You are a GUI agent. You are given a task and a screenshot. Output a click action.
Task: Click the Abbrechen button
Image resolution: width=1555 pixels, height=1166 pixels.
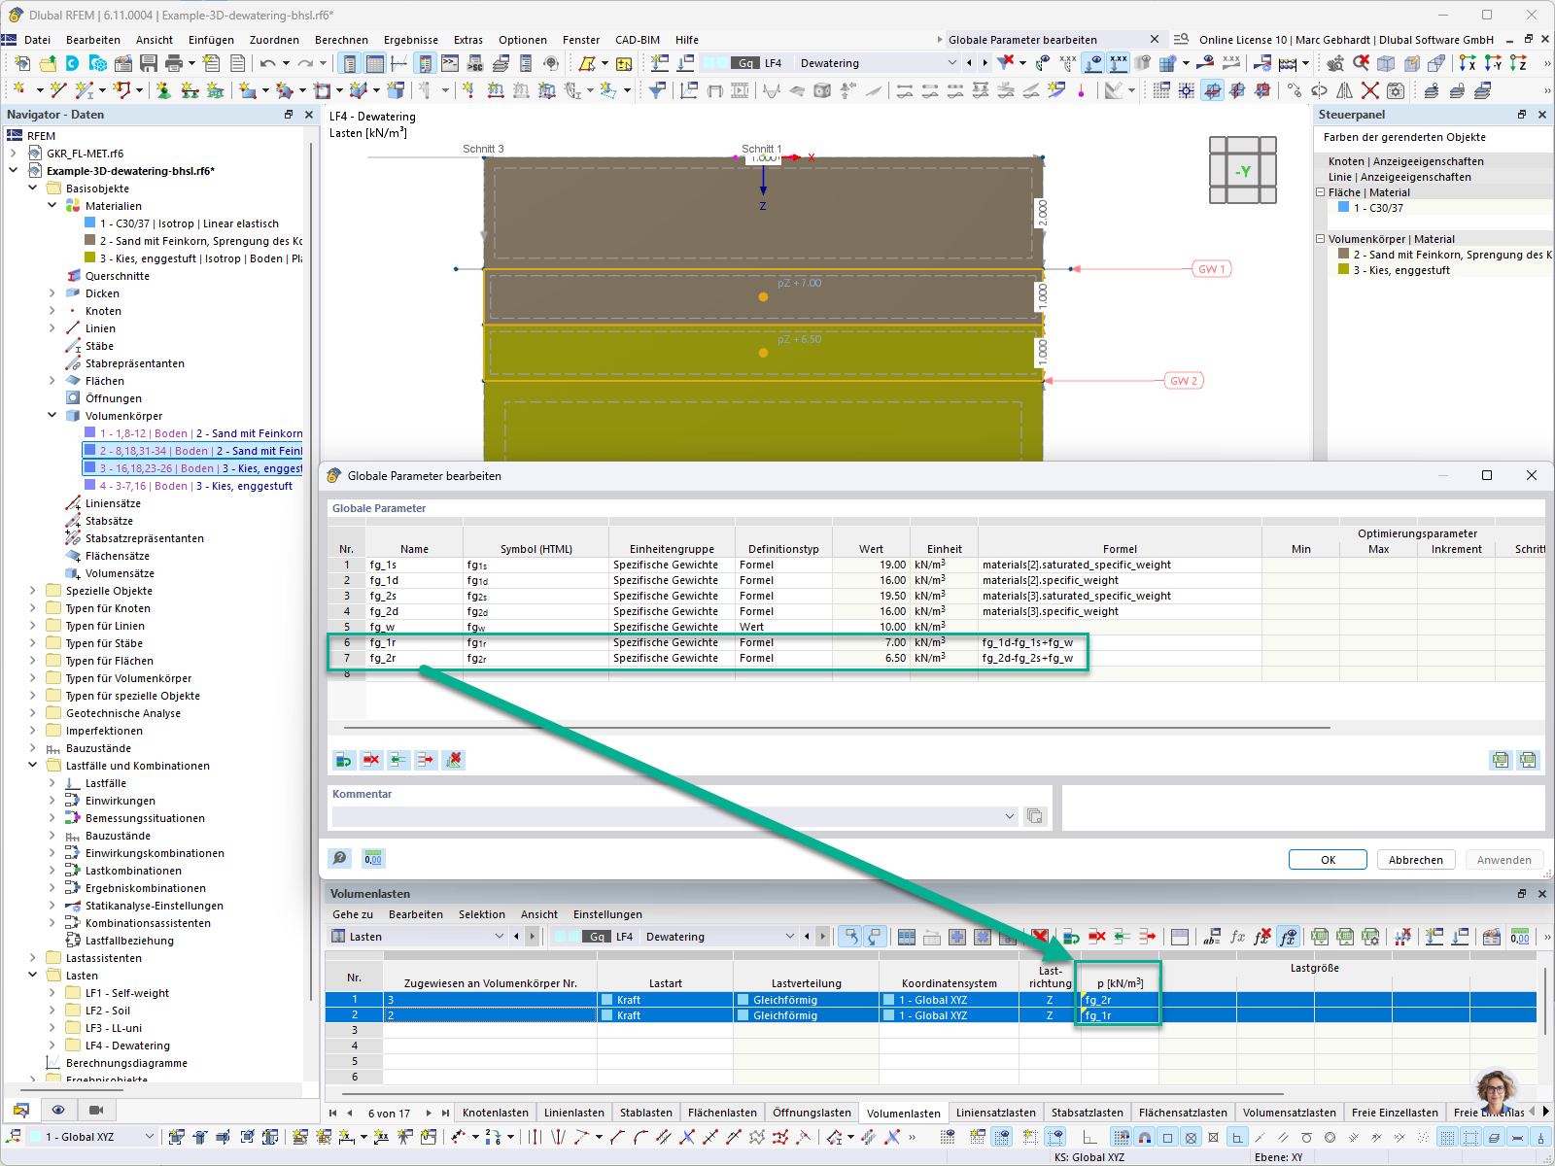(x=1415, y=860)
